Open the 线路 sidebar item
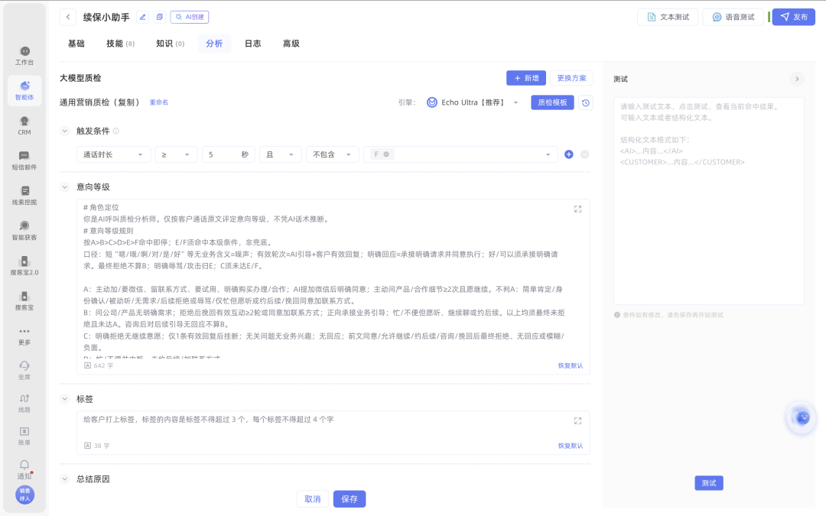826x516 pixels. point(24,404)
